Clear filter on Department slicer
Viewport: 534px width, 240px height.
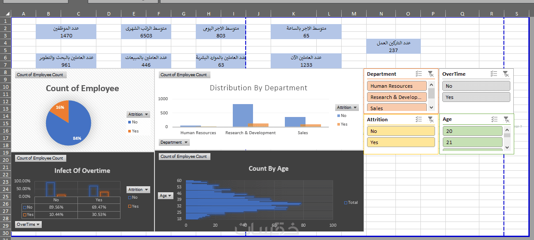(x=431, y=74)
